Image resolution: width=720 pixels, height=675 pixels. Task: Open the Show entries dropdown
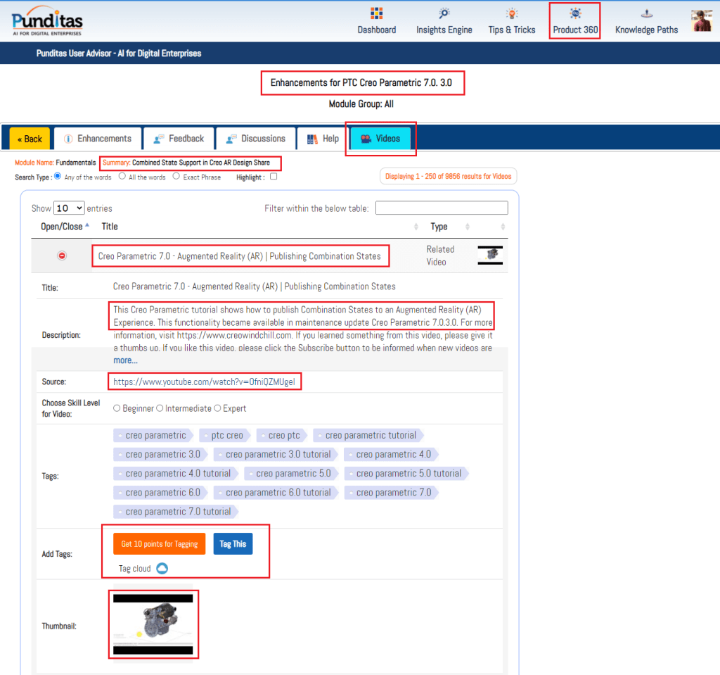[x=69, y=208]
